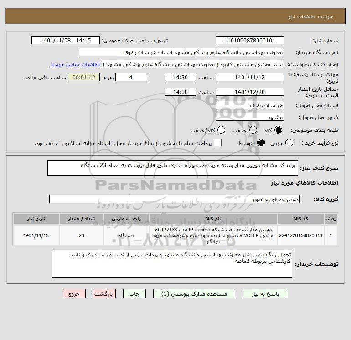Select the جزیی purchase type radio
351x340 pixels.
tap(289, 143)
